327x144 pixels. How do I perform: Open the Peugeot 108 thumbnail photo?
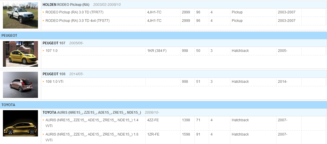(x=20, y=85)
